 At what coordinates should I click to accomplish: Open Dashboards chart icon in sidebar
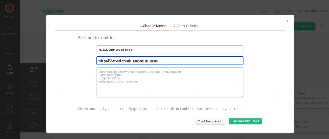(10, 28)
